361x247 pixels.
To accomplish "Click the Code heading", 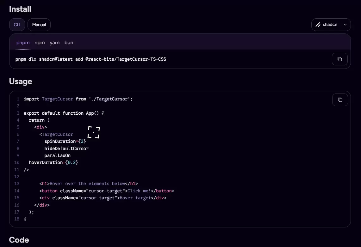I will point(19,240).
